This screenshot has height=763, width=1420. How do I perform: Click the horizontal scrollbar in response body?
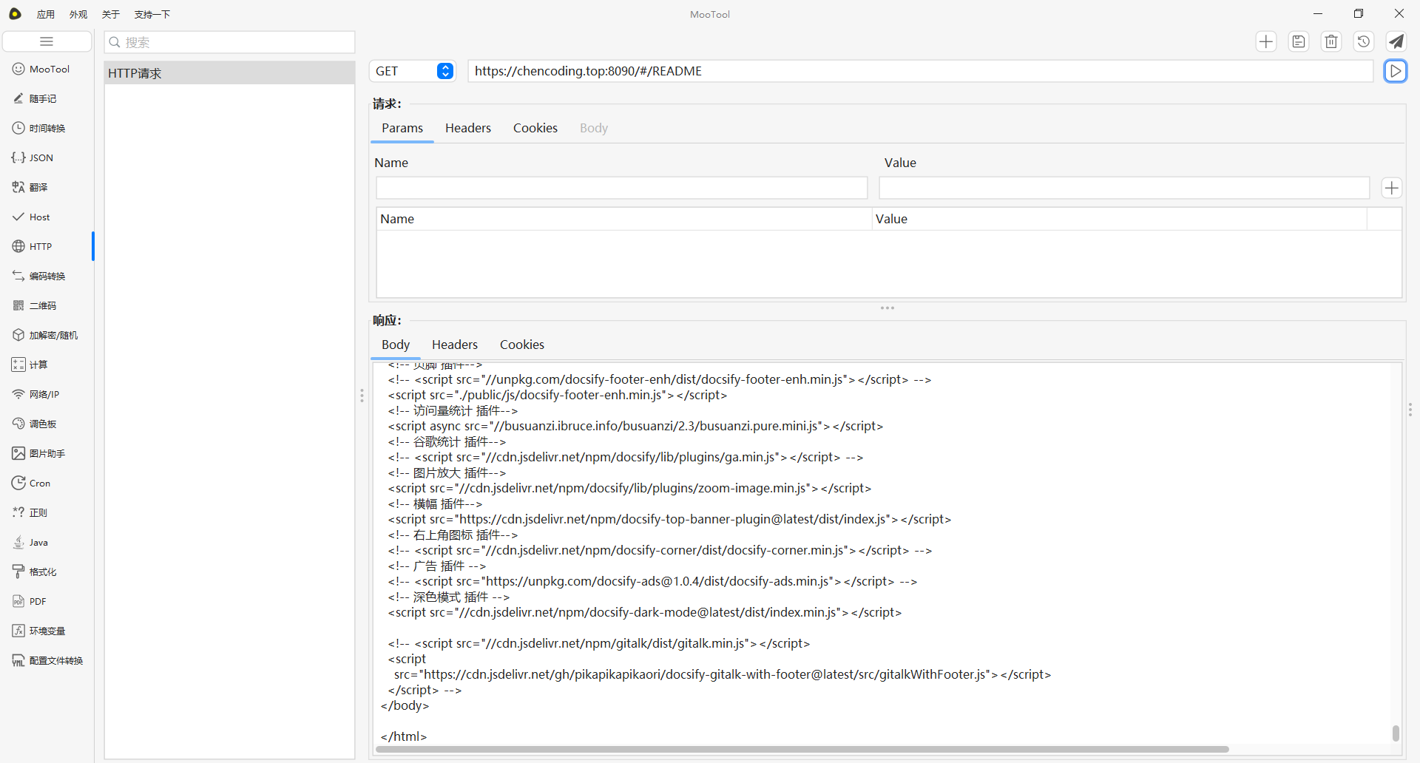802,749
